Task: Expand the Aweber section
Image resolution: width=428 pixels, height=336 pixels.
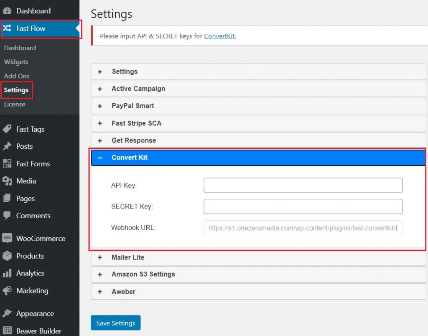Action: click(x=258, y=292)
